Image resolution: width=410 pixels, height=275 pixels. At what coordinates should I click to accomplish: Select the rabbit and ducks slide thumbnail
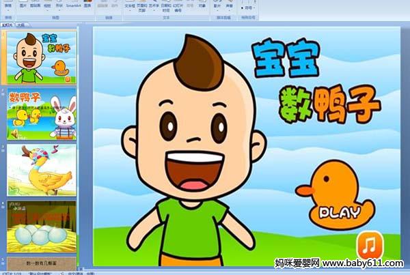pyautogui.click(x=42, y=113)
